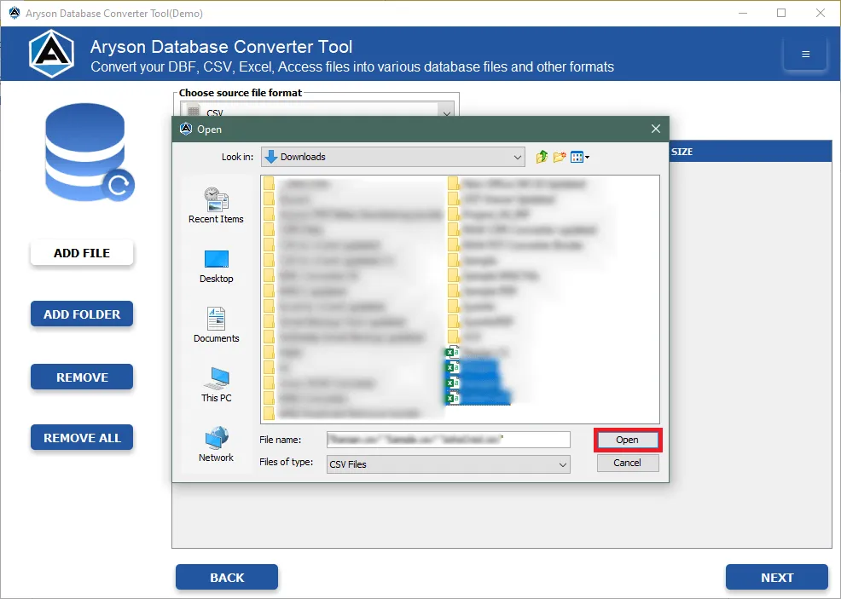Select the last highlighted CSV file icon

[453, 398]
